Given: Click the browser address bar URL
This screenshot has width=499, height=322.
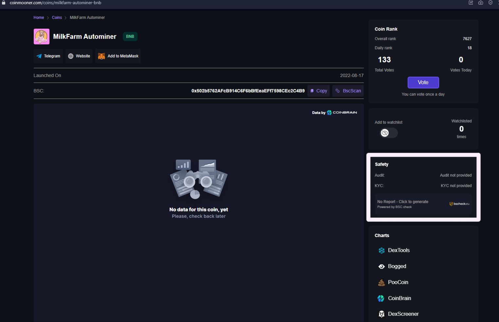Looking at the screenshot, I should tap(55, 3).
